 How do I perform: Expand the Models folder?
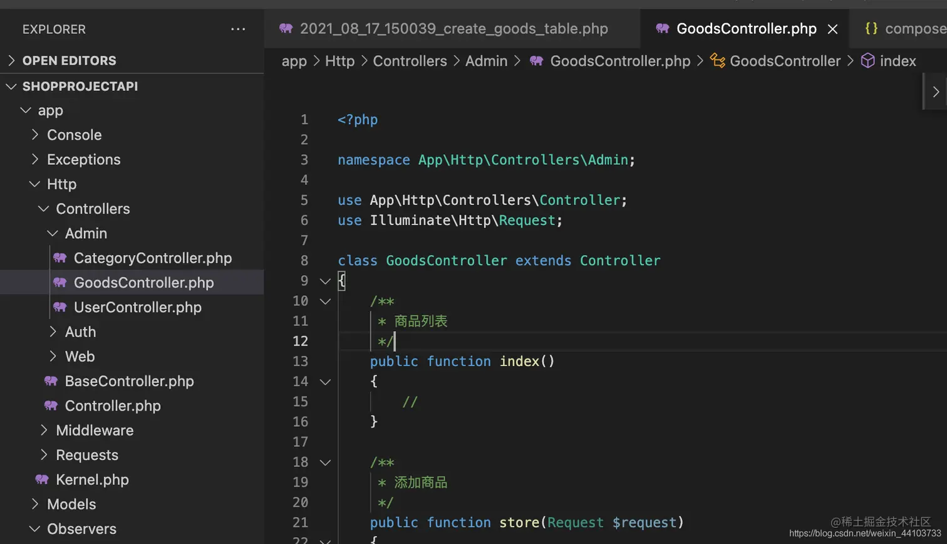click(x=35, y=504)
